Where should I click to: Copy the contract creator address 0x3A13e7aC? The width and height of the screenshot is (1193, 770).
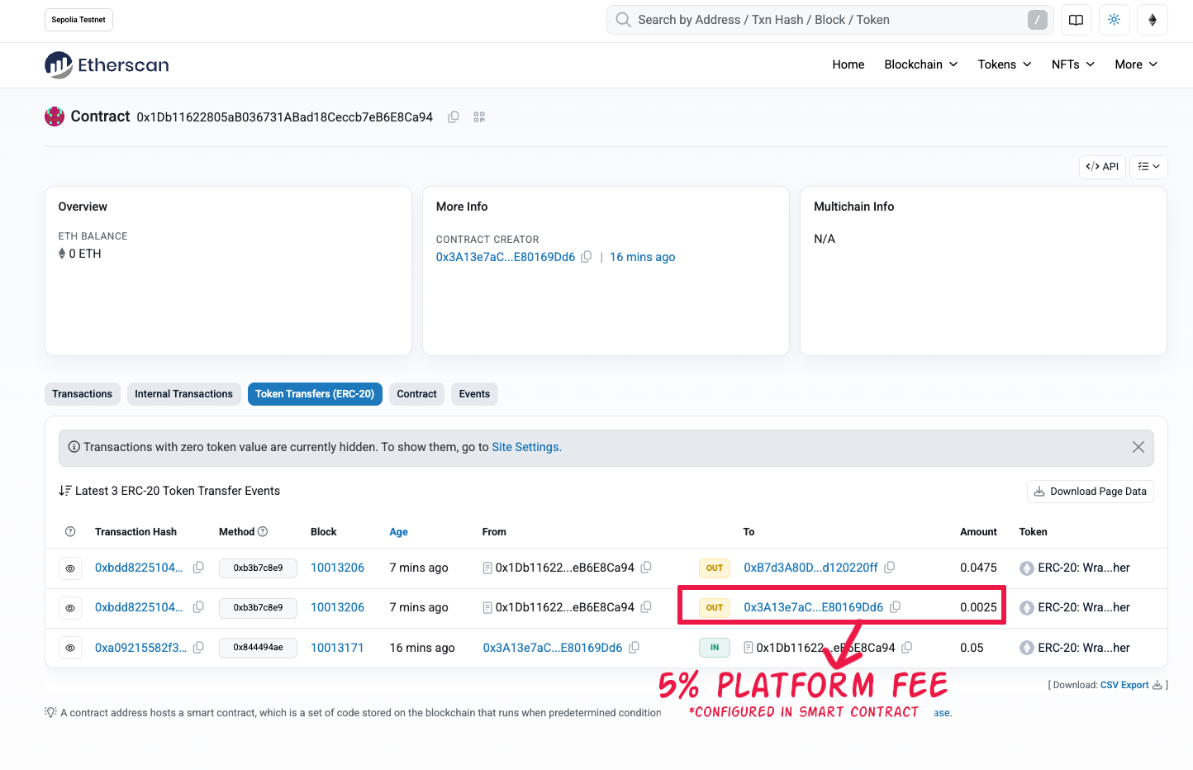(x=587, y=257)
